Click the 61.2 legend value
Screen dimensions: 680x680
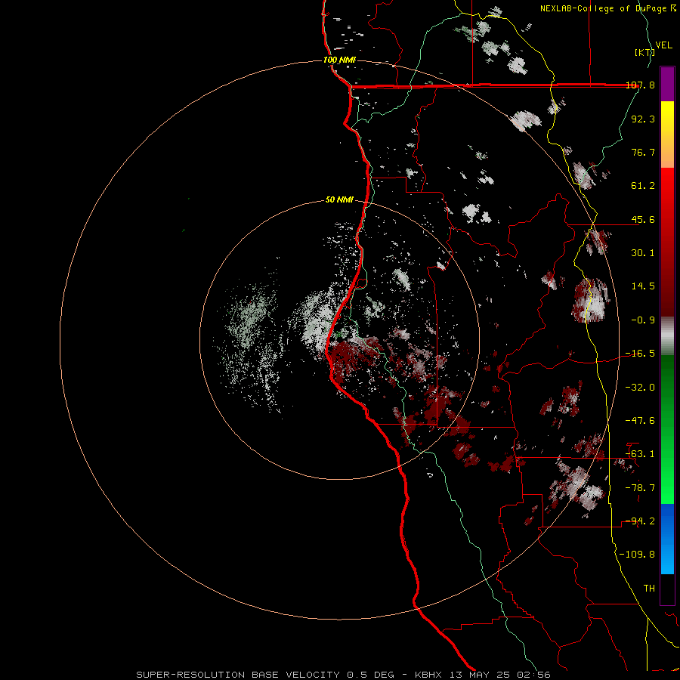[x=643, y=186]
